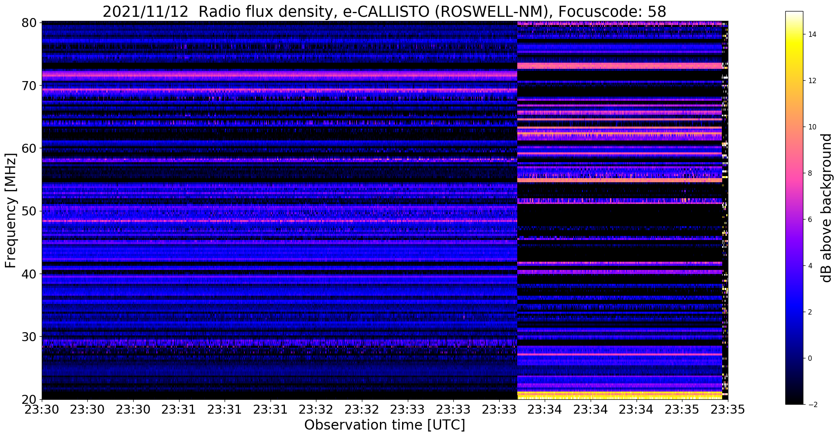Click the colorbar tick label 14

tap(812, 34)
